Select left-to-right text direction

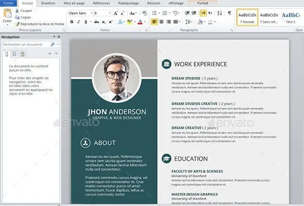(x=203, y=13)
